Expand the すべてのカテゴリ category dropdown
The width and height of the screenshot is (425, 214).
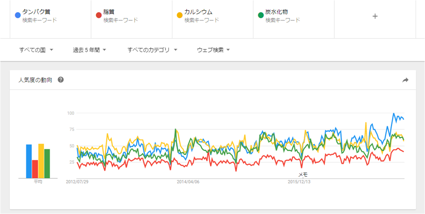tap(152, 50)
